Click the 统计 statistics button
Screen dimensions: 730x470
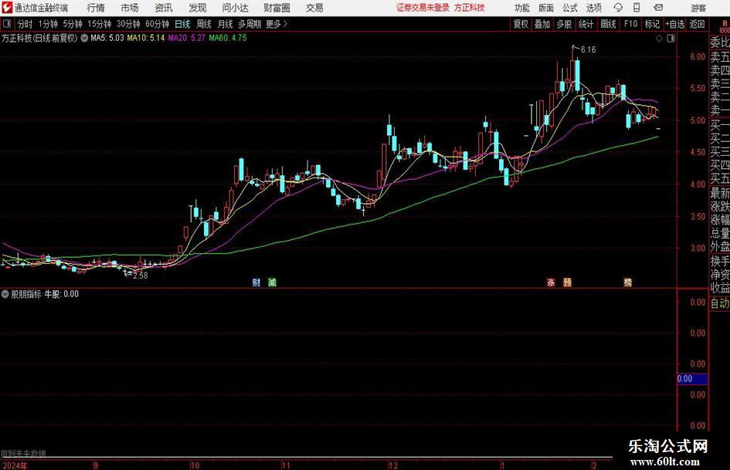click(586, 24)
